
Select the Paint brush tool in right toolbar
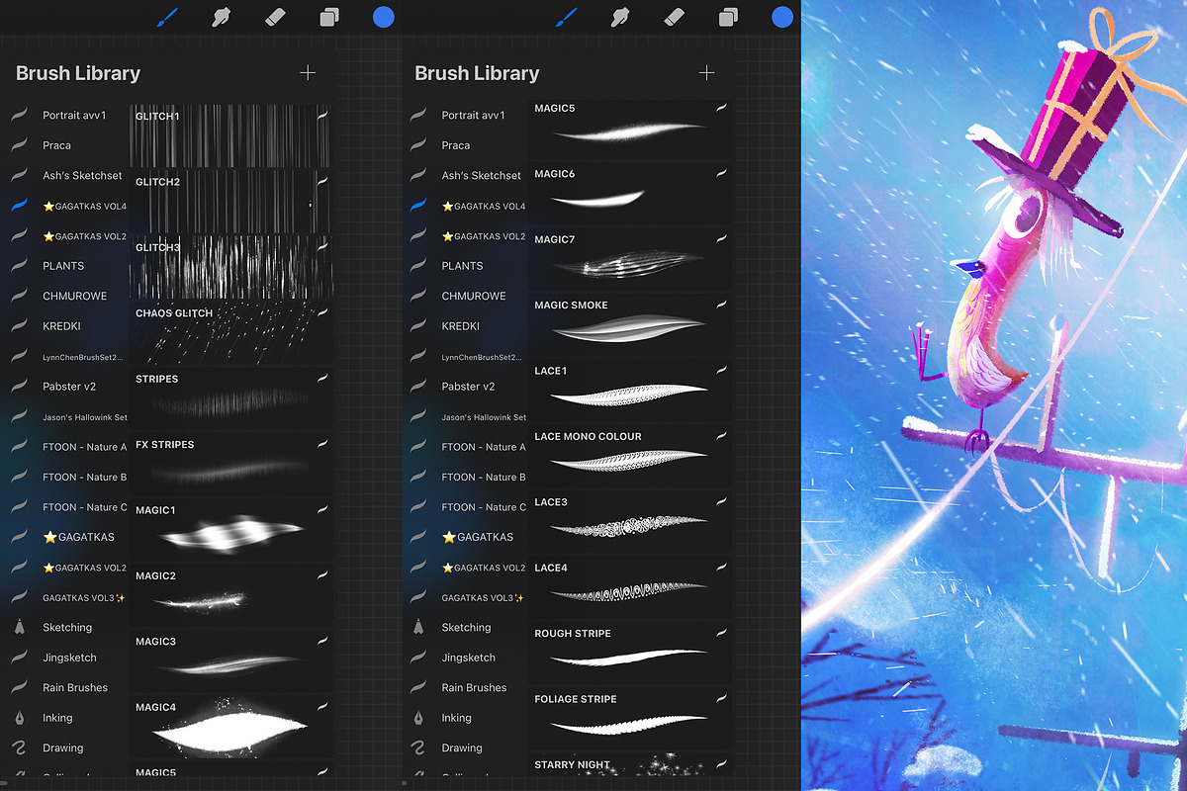[x=566, y=17]
